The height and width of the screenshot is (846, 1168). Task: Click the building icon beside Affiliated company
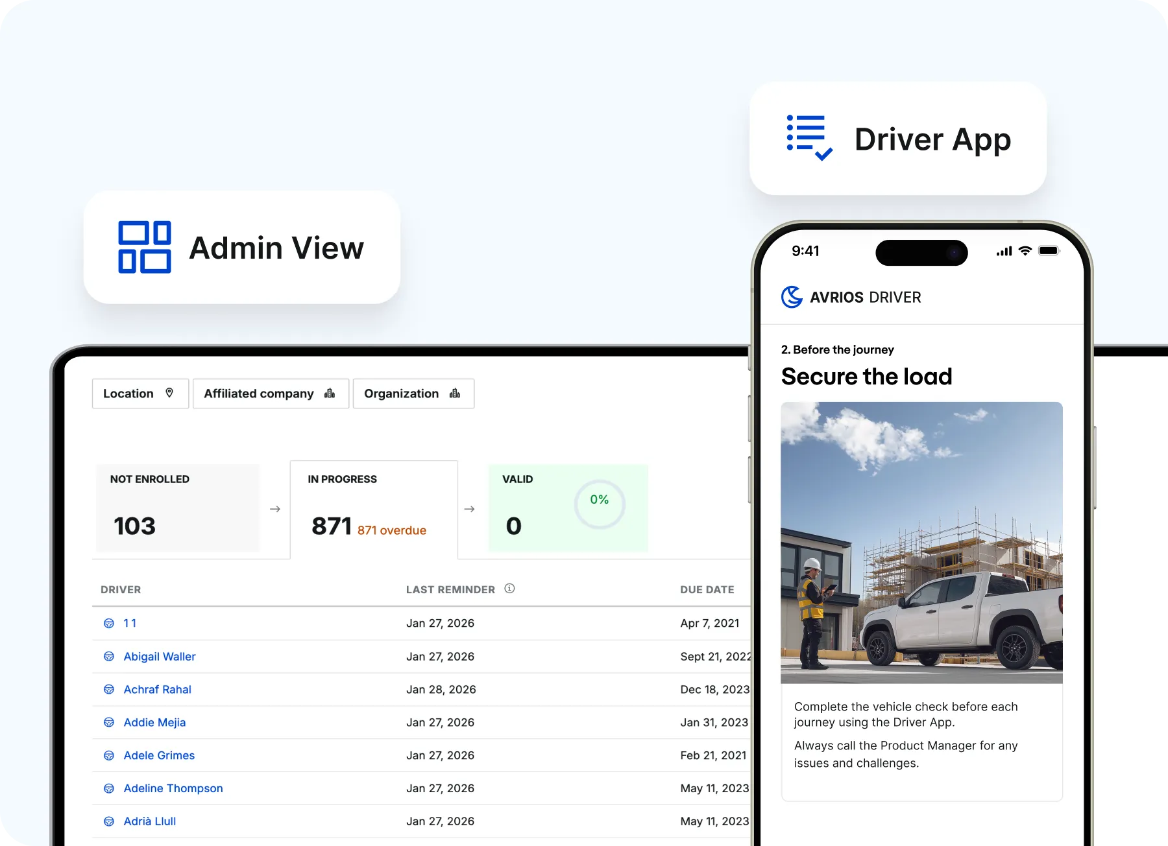point(330,393)
